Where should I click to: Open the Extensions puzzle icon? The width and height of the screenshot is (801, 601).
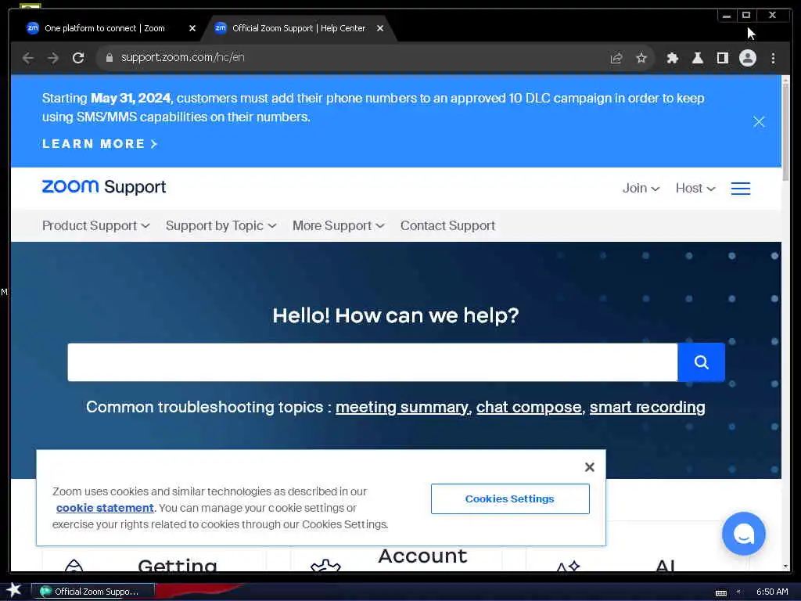point(672,58)
